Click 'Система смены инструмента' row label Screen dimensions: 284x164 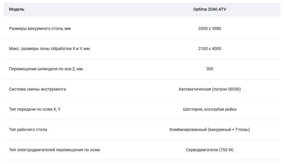coord(37,89)
